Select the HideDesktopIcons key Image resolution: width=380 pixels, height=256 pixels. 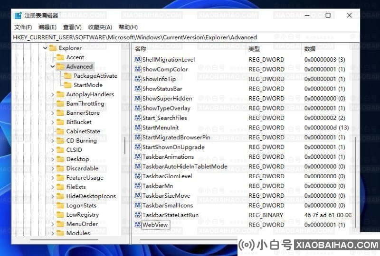click(x=91, y=196)
